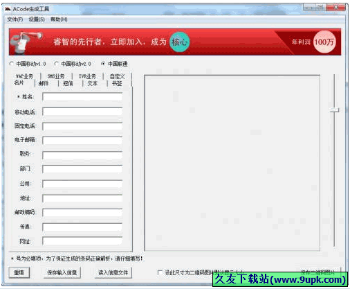Viewport: 350px width, 289px height.
Task: Minimize the ACode window
Action: [309, 8]
